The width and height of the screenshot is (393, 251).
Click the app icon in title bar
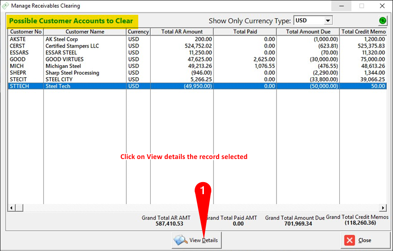5,6
